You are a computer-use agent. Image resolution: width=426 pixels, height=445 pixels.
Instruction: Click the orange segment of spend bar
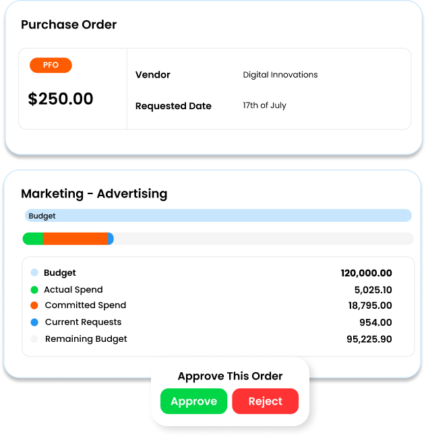tap(75, 239)
